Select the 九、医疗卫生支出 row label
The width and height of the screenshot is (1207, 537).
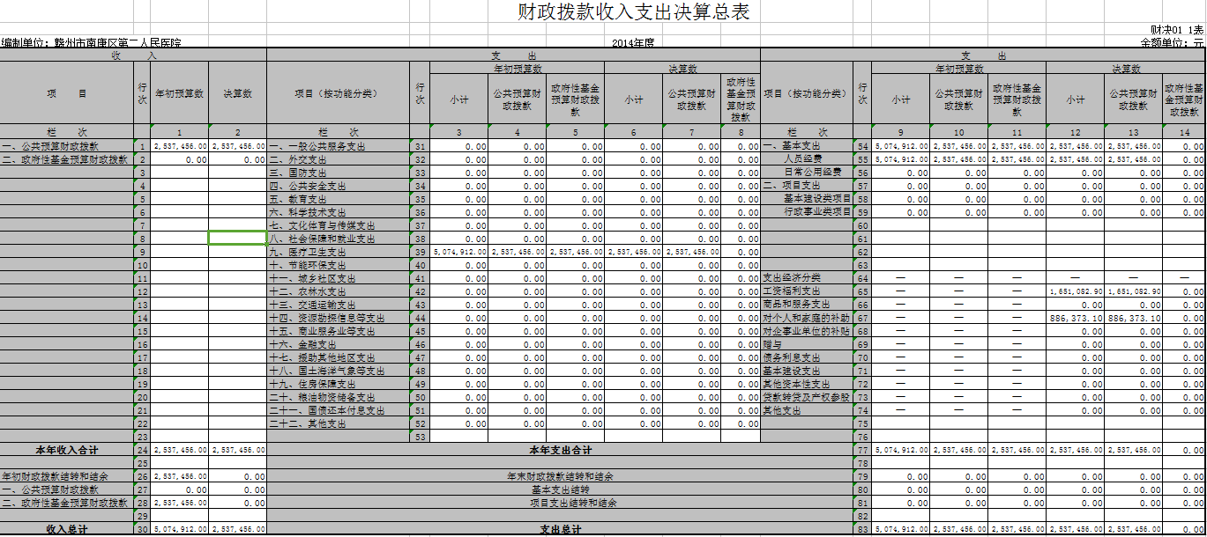point(339,253)
